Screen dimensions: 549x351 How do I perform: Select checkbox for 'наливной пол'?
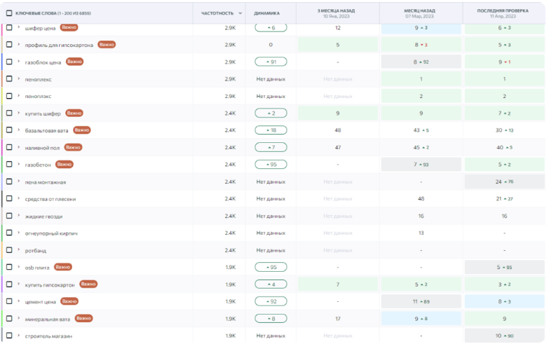coord(9,147)
